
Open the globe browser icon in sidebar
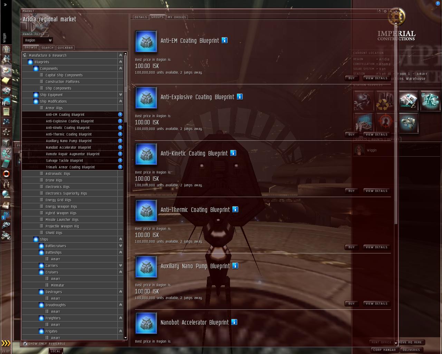[6, 194]
